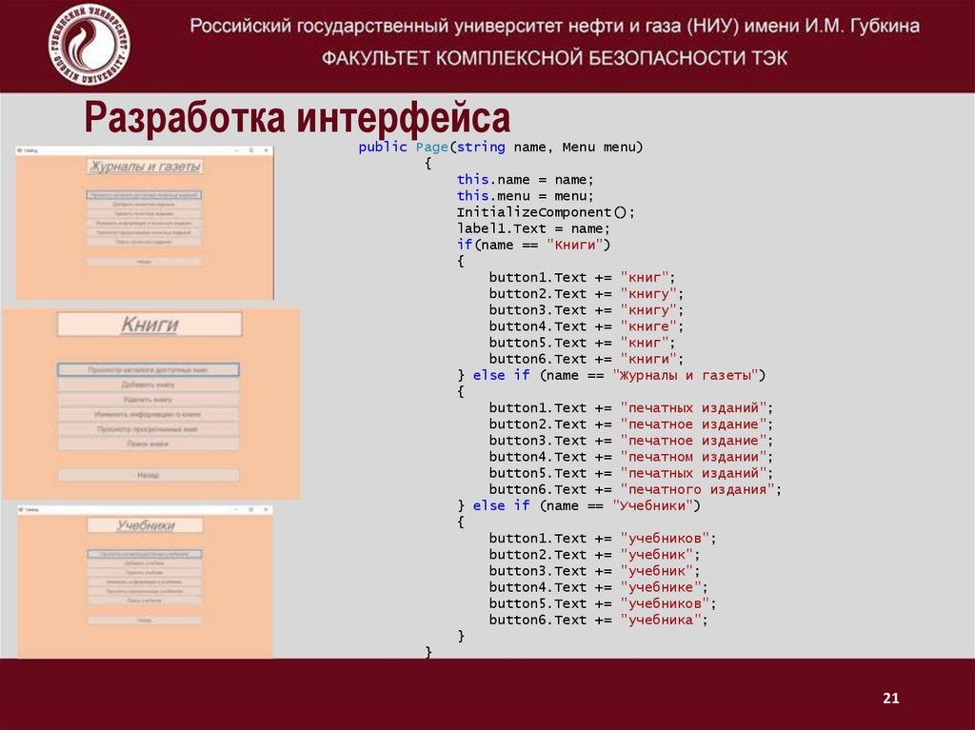Click the Добавить книгу button

tap(149, 384)
